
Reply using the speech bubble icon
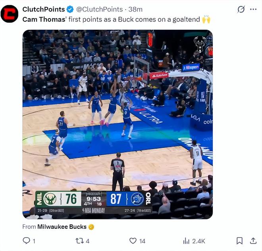(27, 241)
